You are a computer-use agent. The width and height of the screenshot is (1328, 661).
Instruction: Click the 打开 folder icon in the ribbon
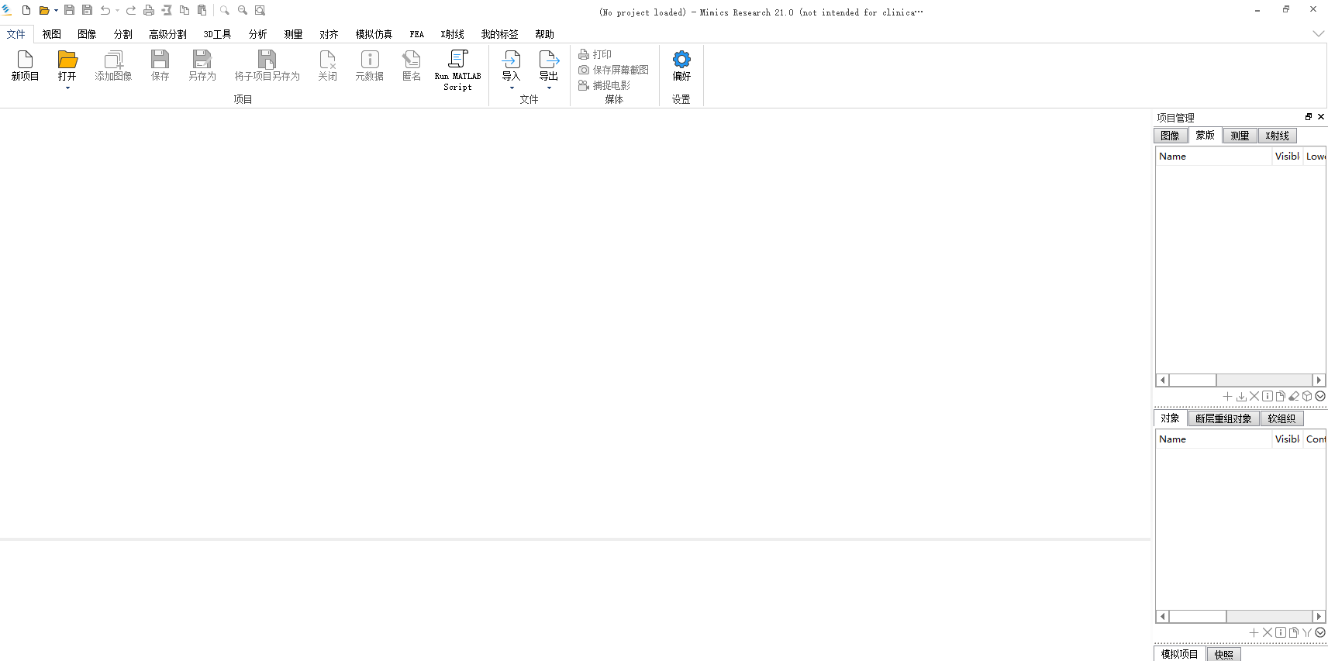click(x=67, y=60)
